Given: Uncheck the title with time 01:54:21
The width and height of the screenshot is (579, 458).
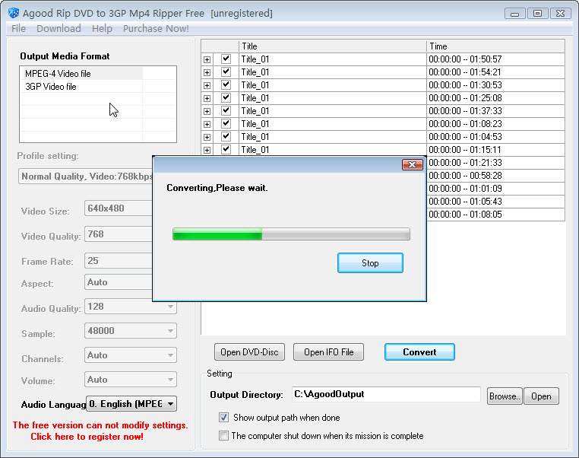Looking at the screenshot, I should [x=226, y=72].
